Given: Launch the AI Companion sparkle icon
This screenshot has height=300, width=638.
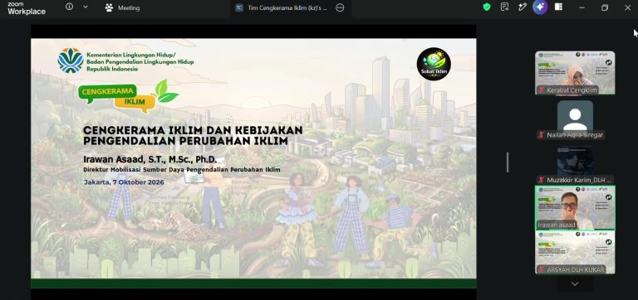Looking at the screenshot, I should point(540,7).
